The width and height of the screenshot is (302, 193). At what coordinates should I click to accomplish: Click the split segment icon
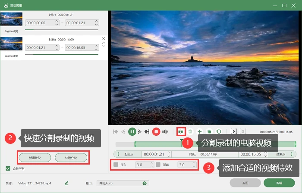pyautogui.click(x=181, y=132)
